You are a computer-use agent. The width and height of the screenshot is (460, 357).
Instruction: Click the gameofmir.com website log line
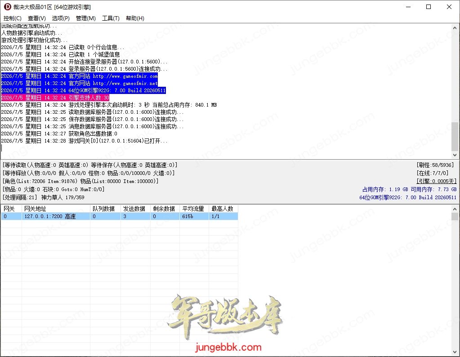coord(80,76)
